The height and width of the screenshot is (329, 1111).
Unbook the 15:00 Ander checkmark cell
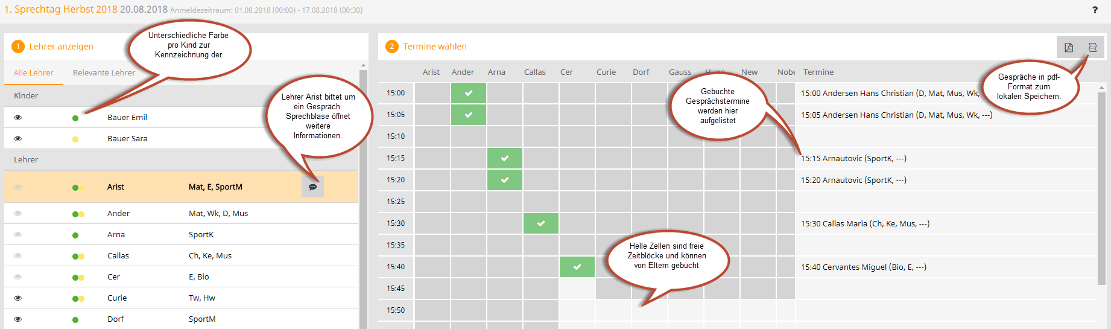(x=469, y=93)
